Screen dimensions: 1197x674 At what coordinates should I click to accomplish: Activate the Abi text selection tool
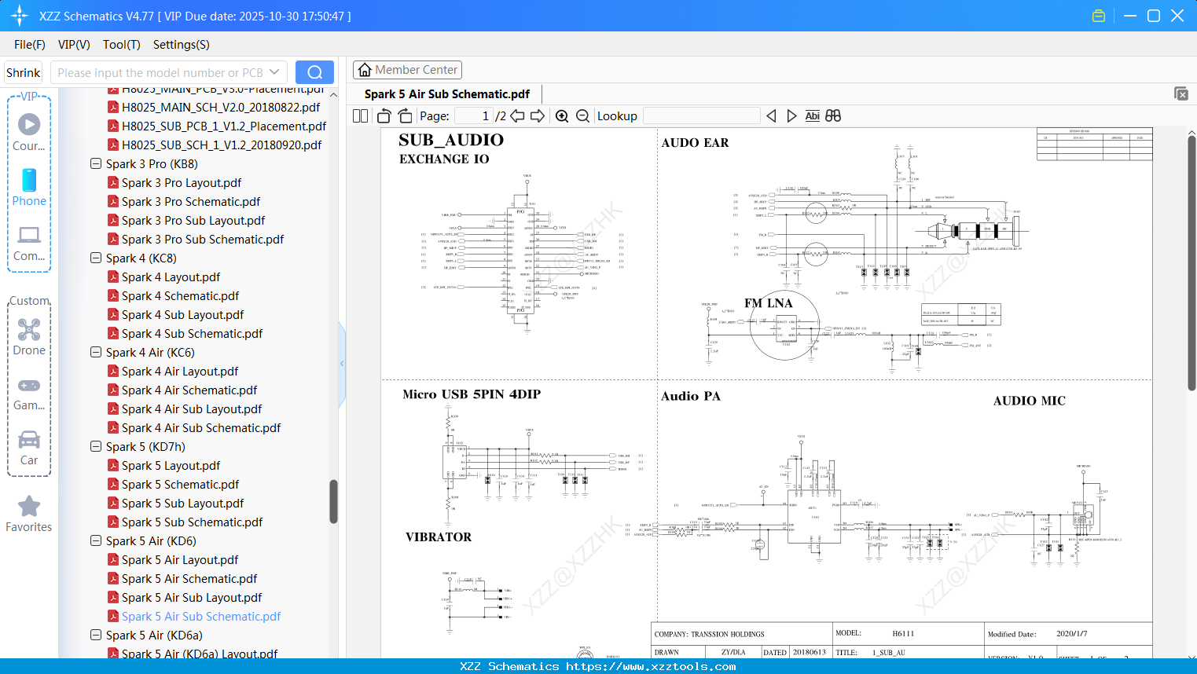812,115
